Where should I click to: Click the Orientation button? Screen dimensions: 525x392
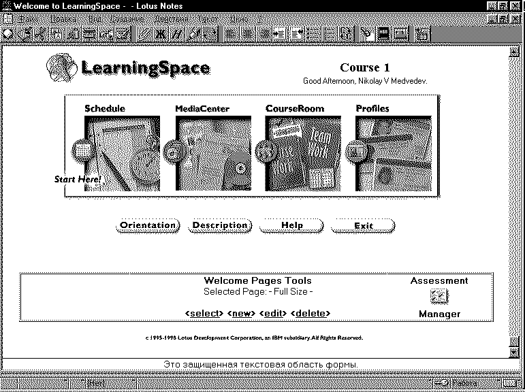[x=148, y=226]
